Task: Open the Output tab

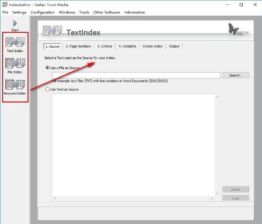Action: [174, 46]
